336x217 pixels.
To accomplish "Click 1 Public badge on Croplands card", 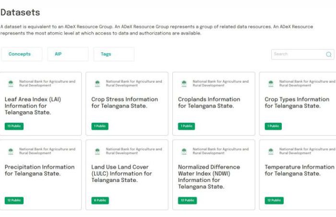I will (186, 126).
